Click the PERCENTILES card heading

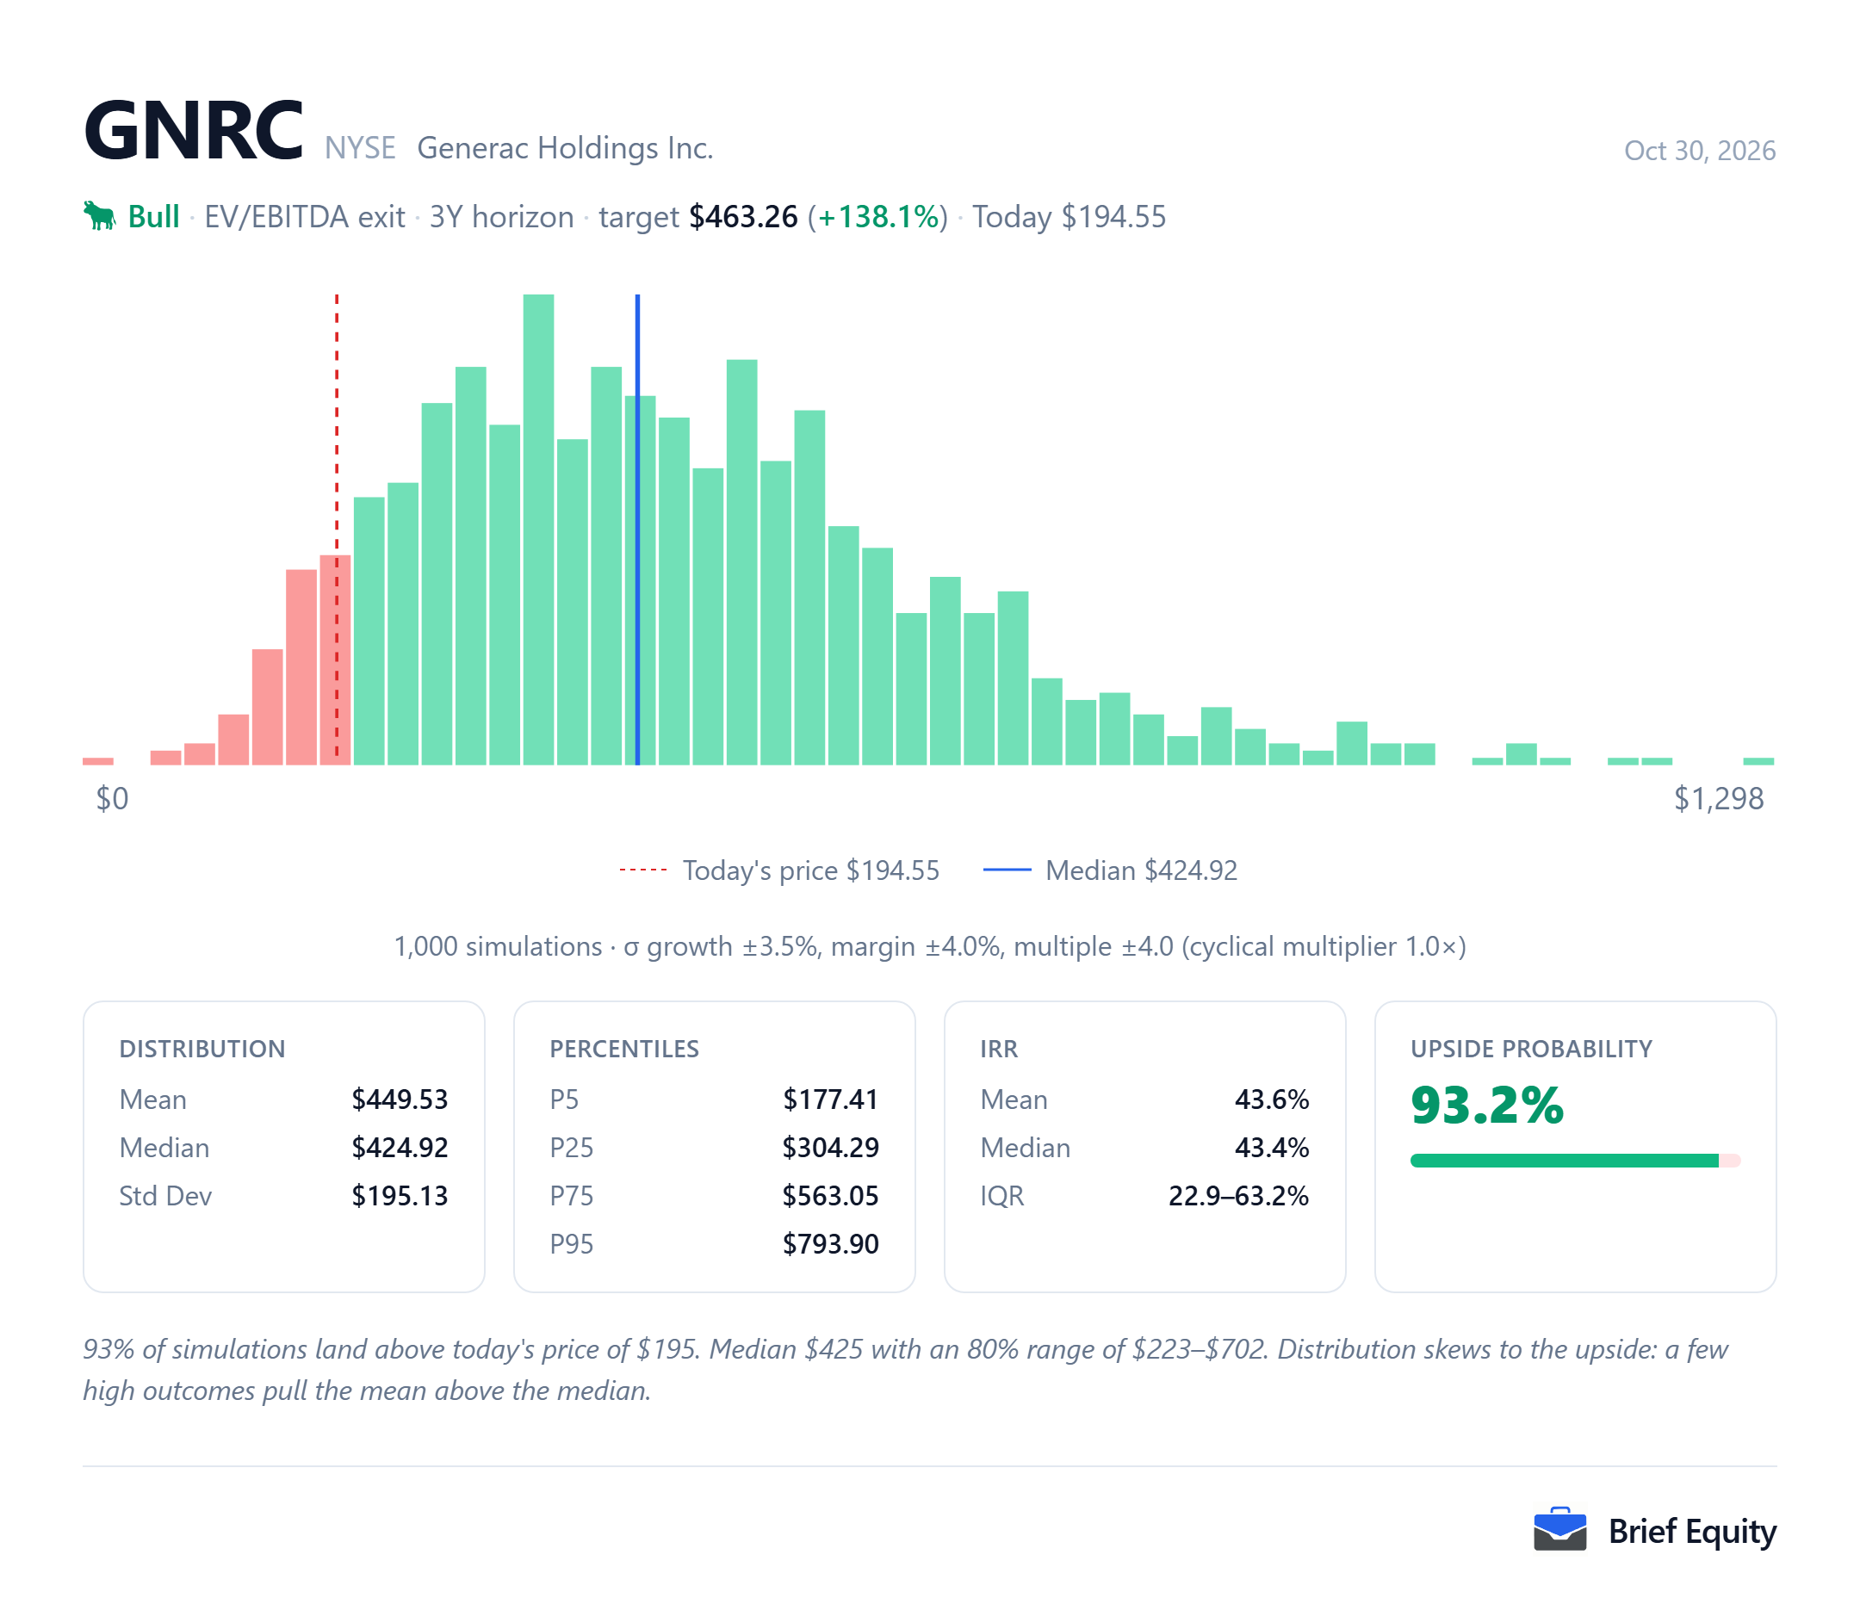[624, 1049]
